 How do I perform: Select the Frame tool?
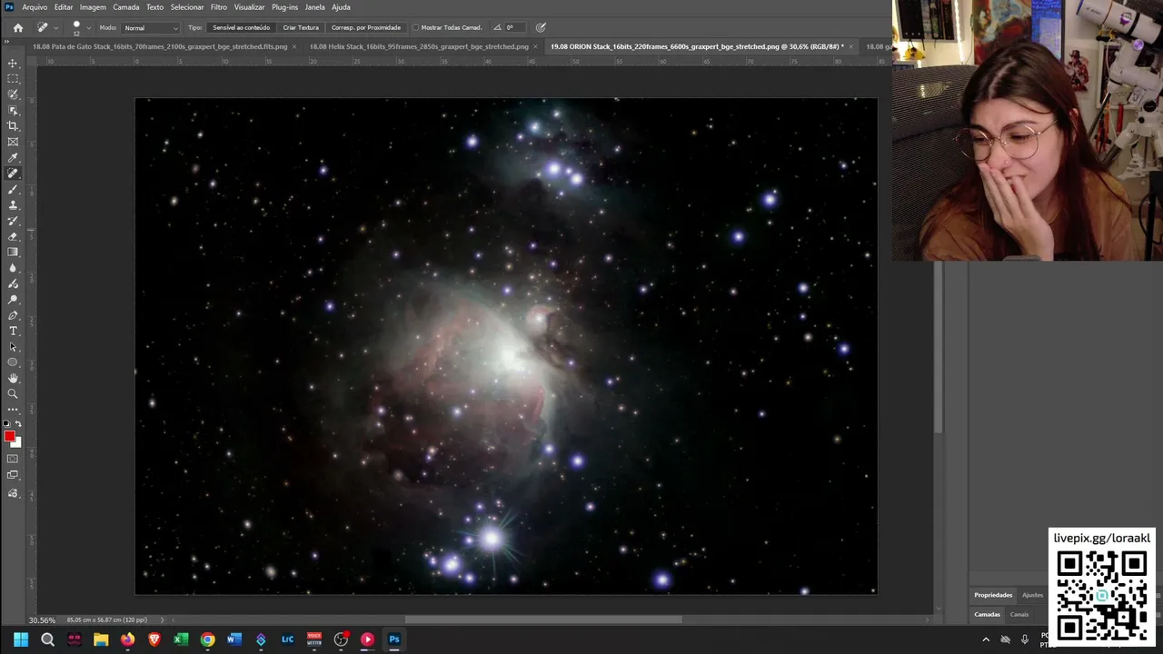tap(13, 142)
